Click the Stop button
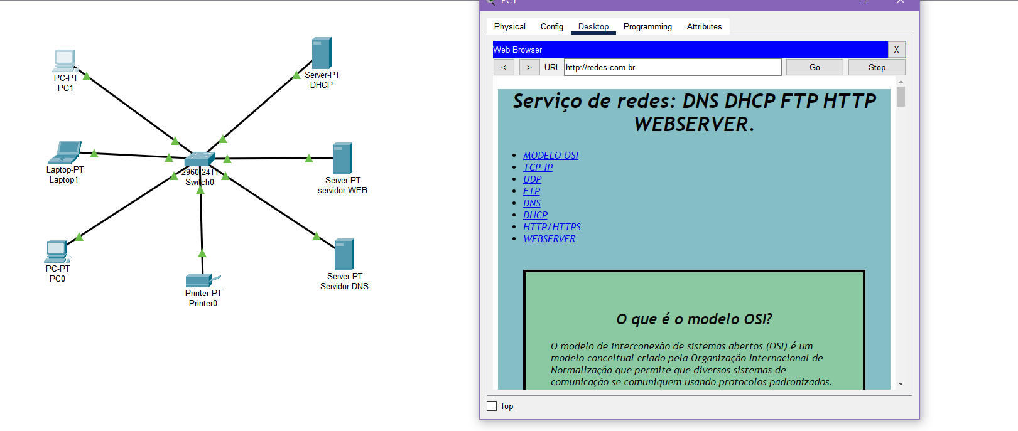The width and height of the screenshot is (1018, 431). click(877, 67)
